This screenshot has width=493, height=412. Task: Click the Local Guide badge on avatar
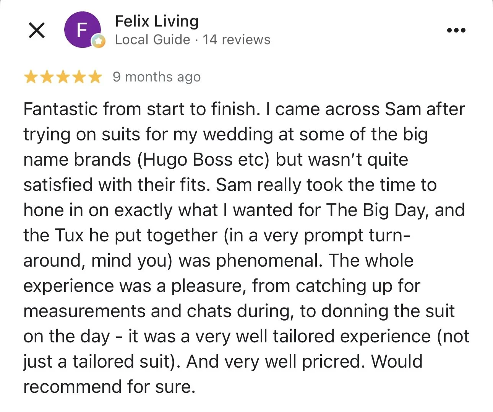[x=98, y=41]
